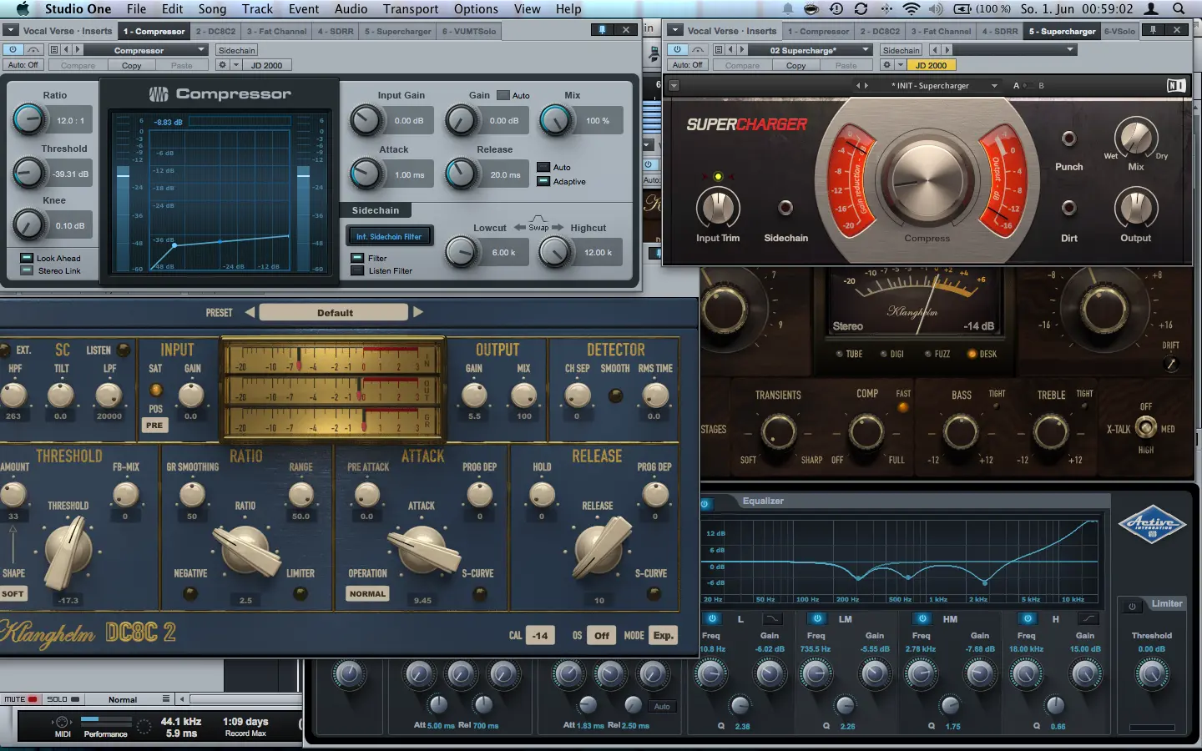The image size is (1202, 751).
Task: Enable Auto gain checkbox
Action: (x=503, y=95)
